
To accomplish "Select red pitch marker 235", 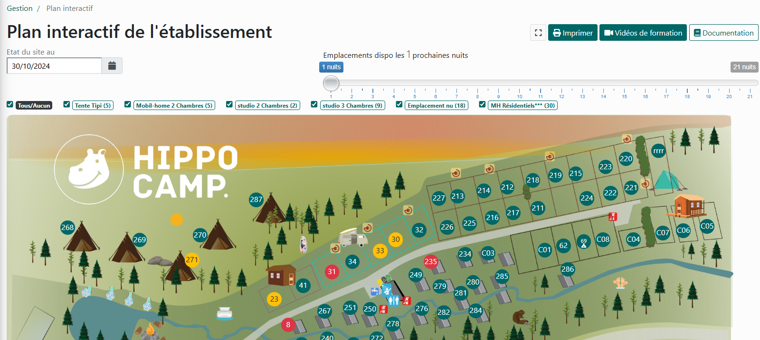I will (x=431, y=261).
